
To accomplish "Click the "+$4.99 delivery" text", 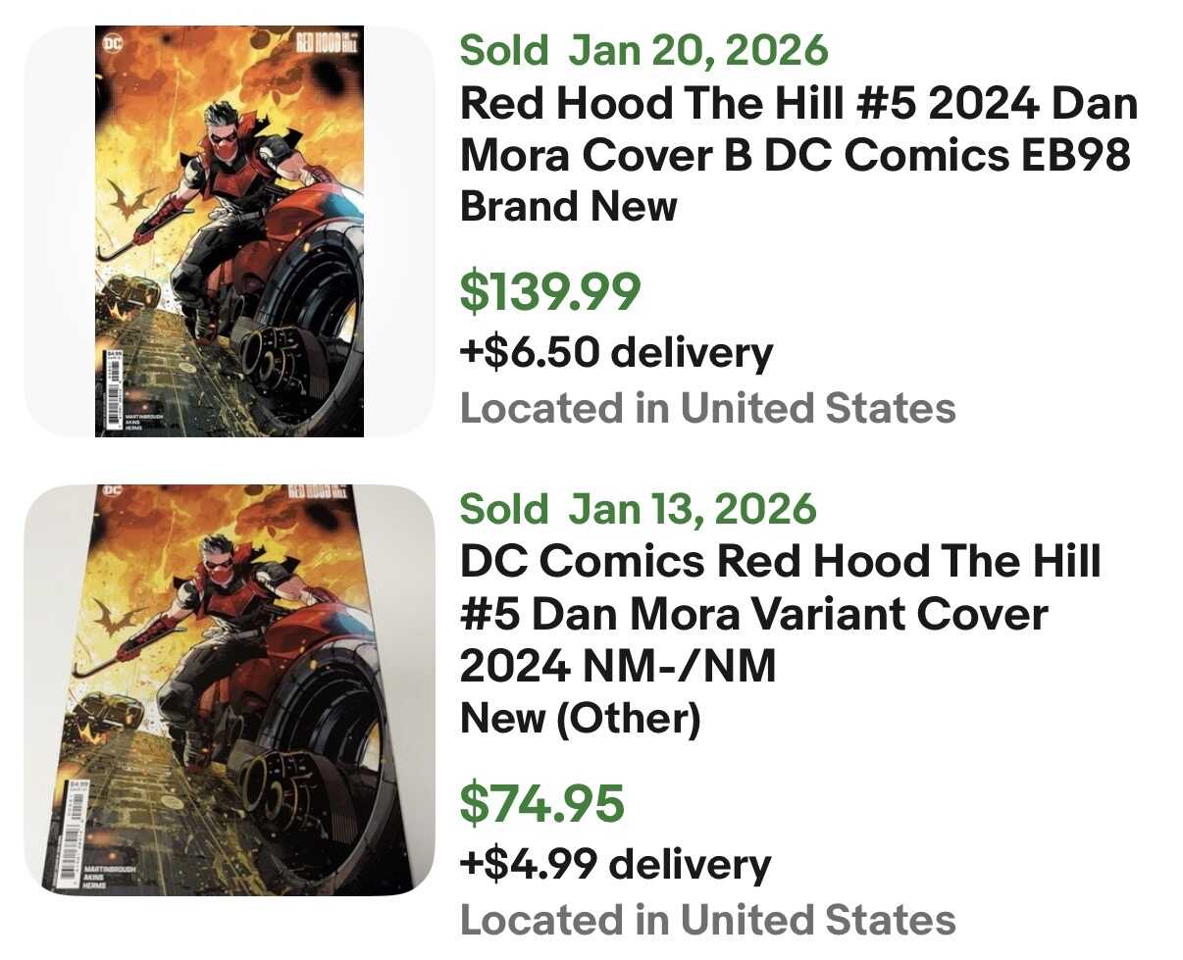I will tap(615, 864).
